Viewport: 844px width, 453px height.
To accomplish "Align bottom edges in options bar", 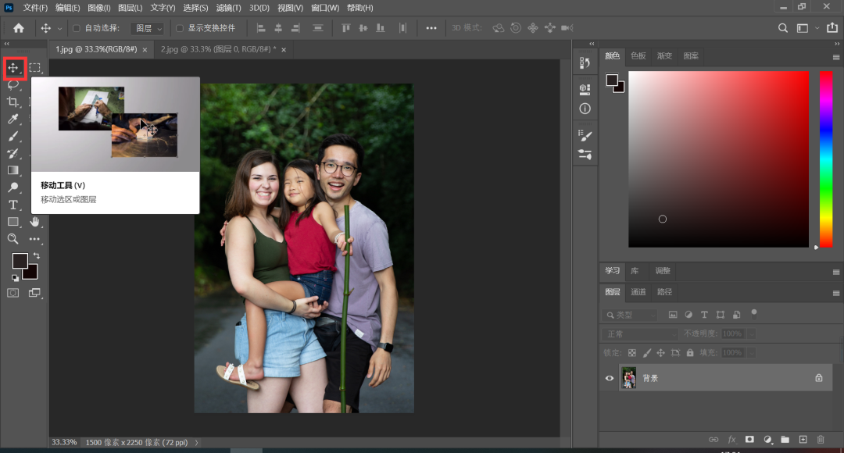I will point(381,28).
